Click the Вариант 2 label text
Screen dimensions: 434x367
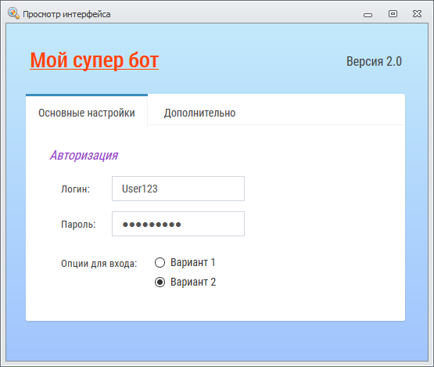[x=193, y=282]
